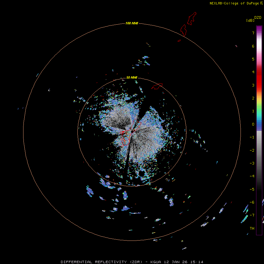Click the 50 NMI range ring label

132,77
